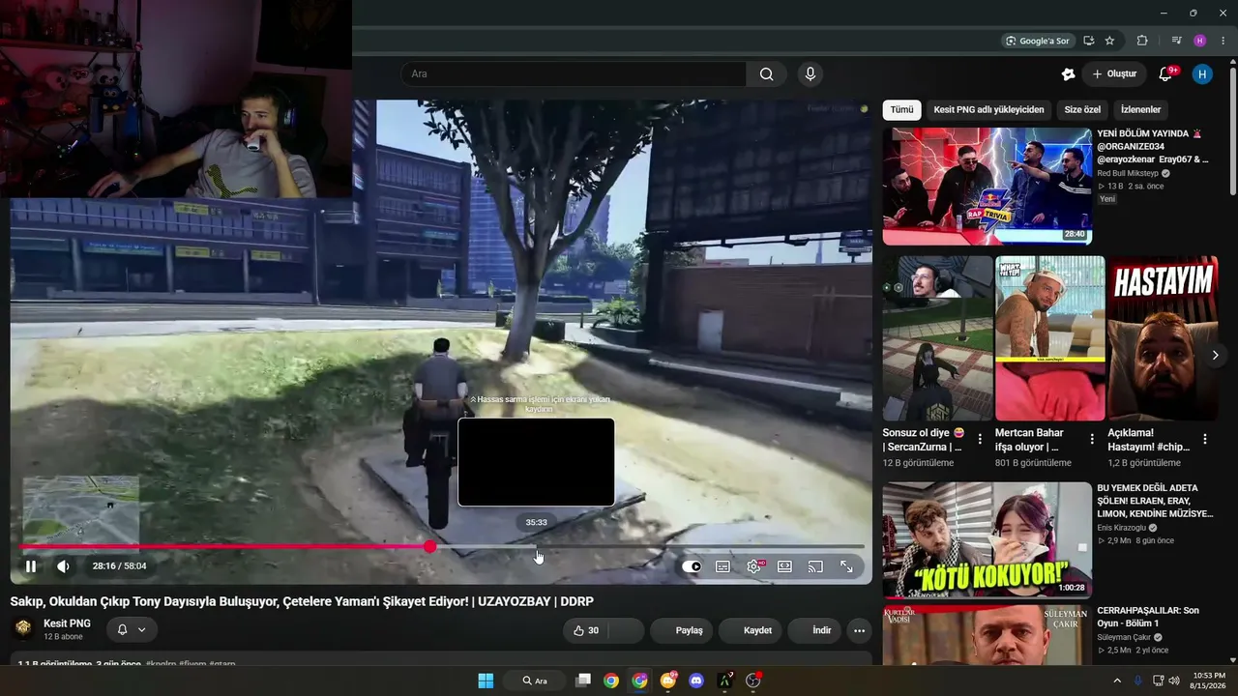1238x696 pixels.
Task: Open the system tray volume control
Action: [1174, 681]
